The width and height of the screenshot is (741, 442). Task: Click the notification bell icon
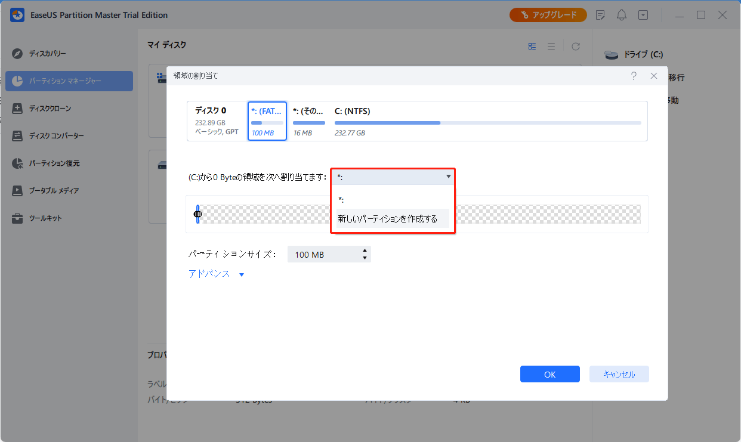pyautogui.click(x=622, y=15)
